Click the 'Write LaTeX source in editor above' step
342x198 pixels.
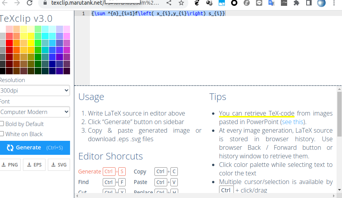tap(136, 113)
